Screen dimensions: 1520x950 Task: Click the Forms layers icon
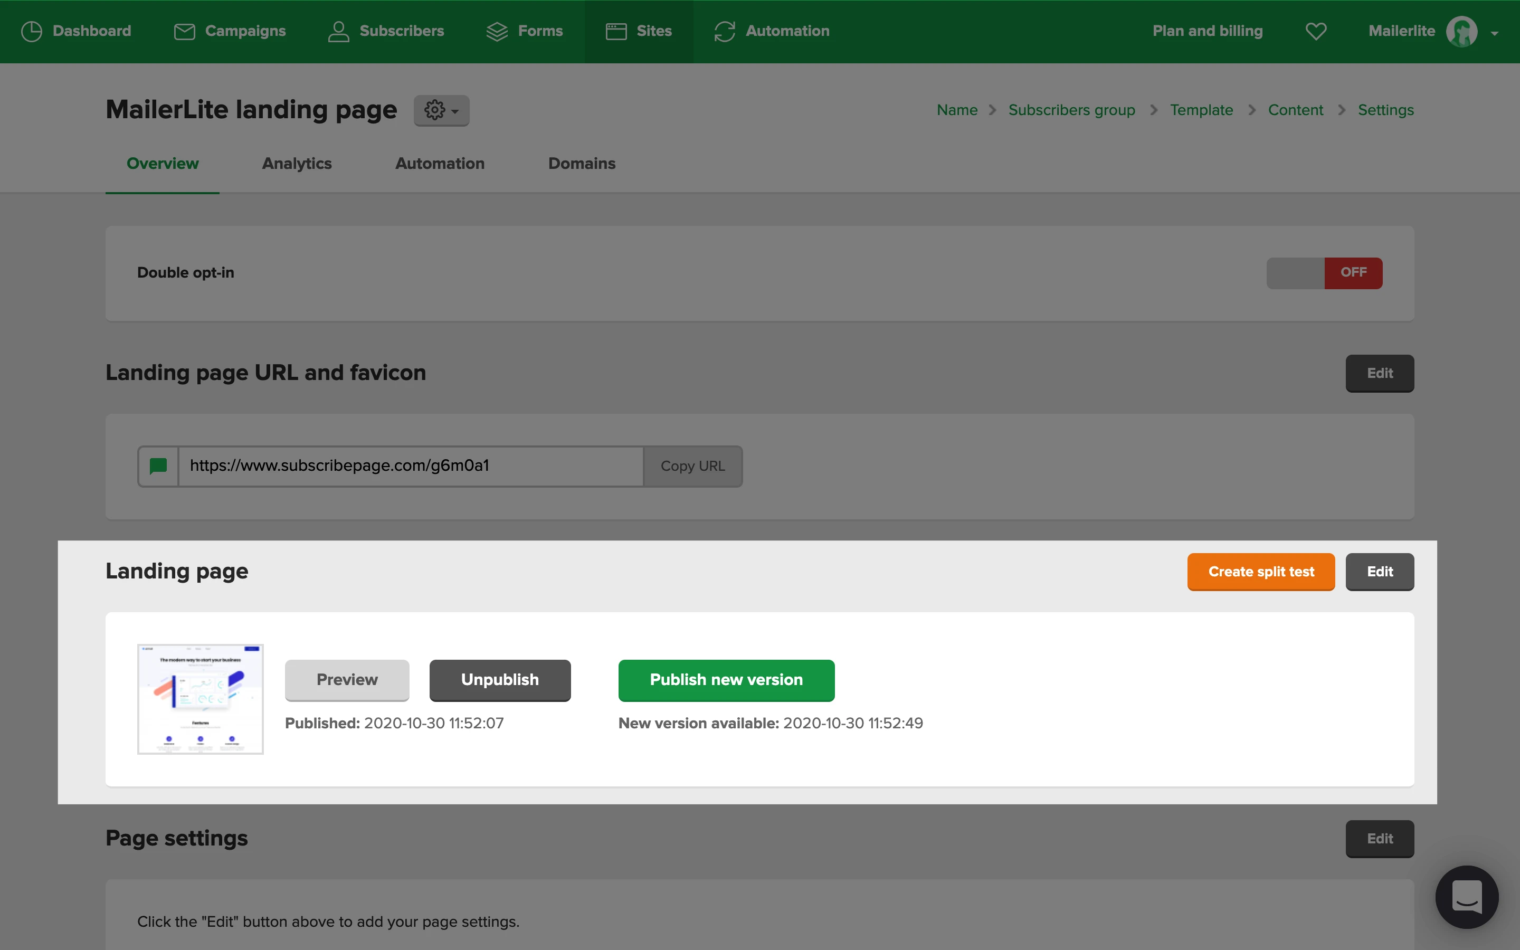[497, 32]
